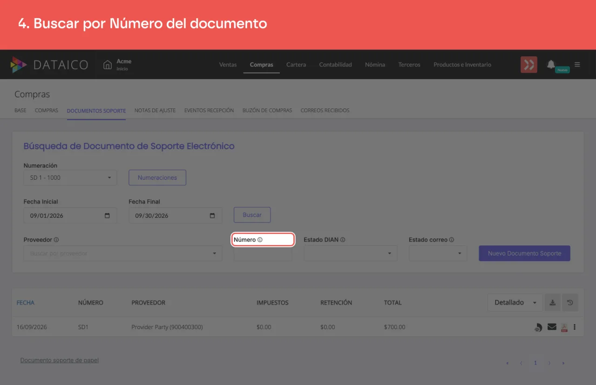This screenshot has width=596, height=385.
Task: Click the DIAN status icon on the SD1 row
Action: point(538,327)
